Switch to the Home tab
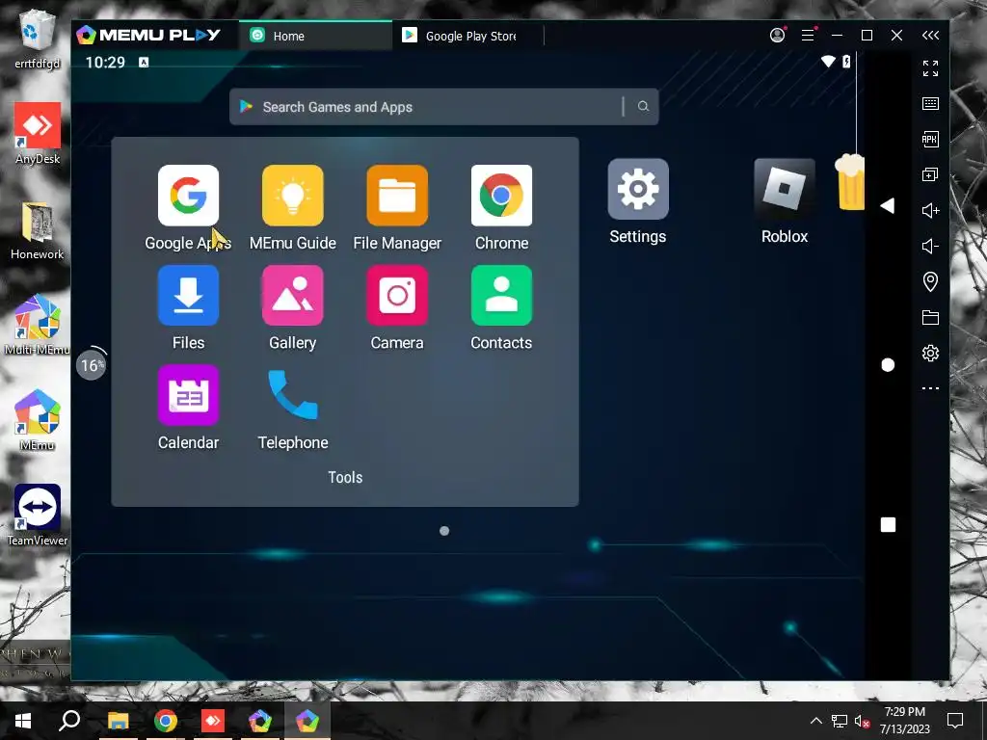The width and height of the screenshot is (987, 740). click(x=315, y=36)
